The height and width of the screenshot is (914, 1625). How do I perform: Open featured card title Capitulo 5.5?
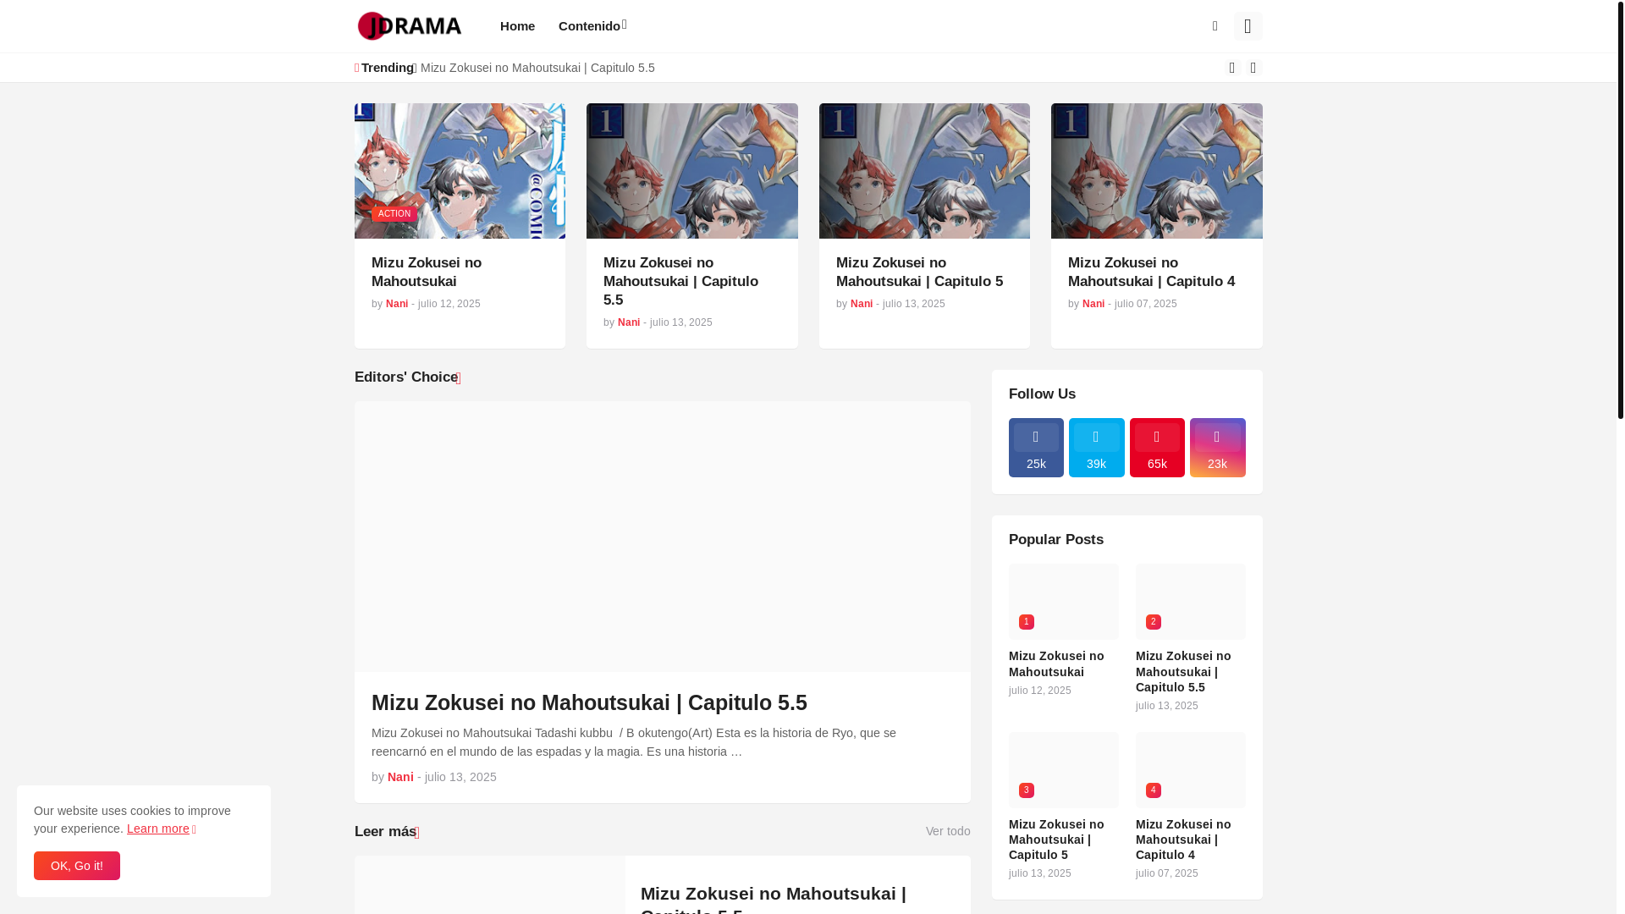[680, 281]
